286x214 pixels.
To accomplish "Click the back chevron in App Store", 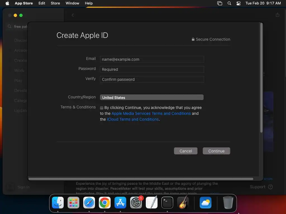I will click(x=73, y=15).
